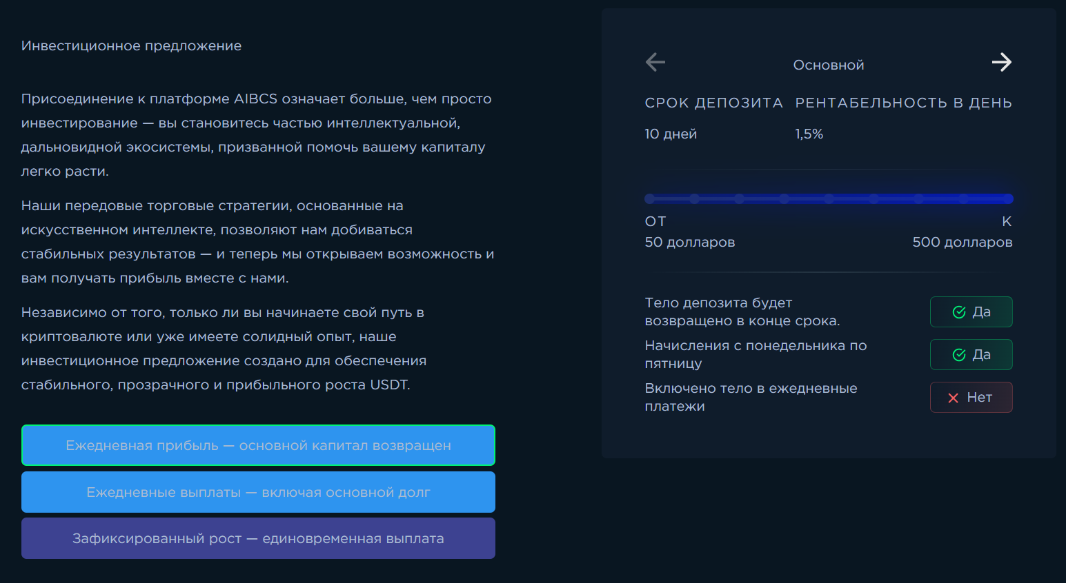Click the '10 дней' deposit term value

671,134
